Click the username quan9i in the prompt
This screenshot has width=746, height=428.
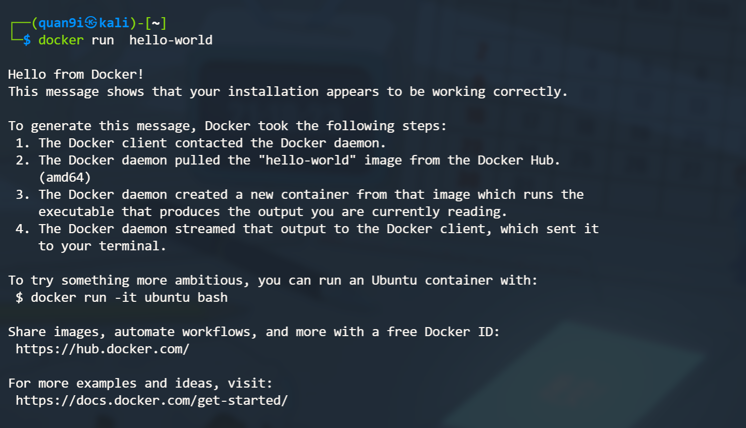pyautogui.click(x=61, y=23)
